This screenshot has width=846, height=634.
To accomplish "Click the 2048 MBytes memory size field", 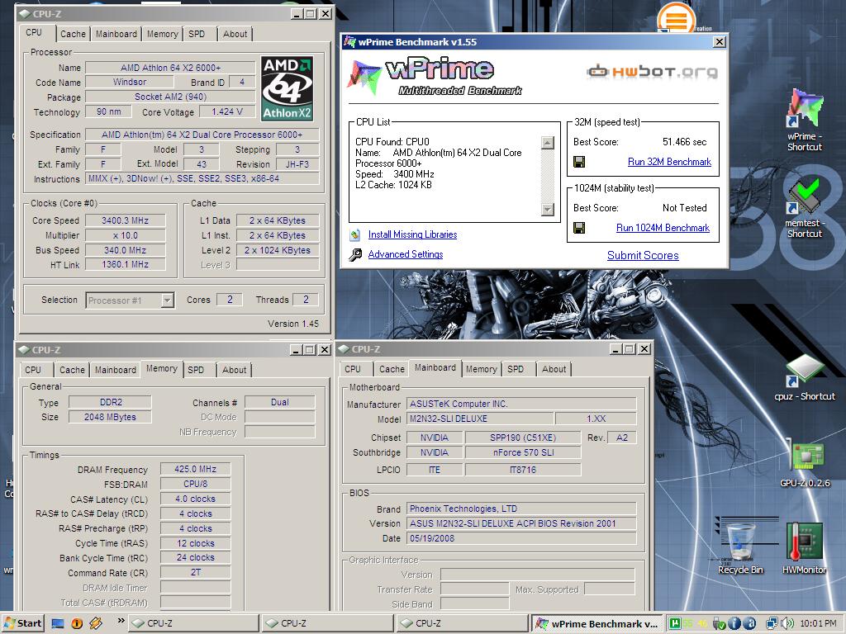I will 110,417.
